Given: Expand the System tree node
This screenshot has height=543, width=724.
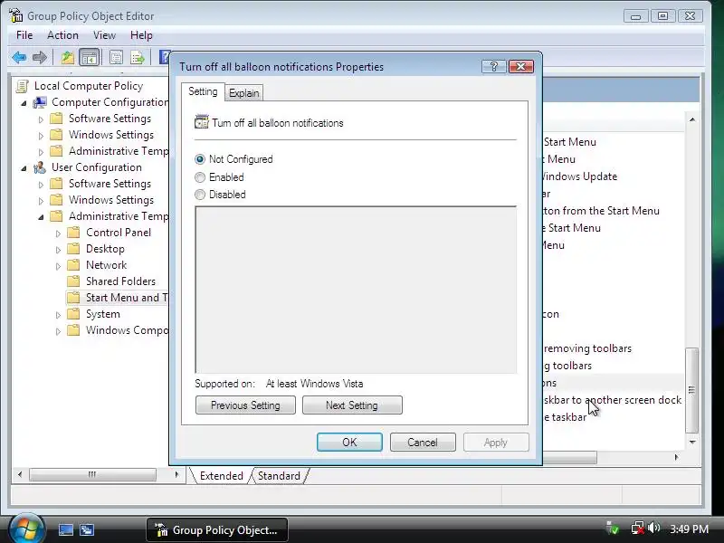Looking at the screenshot, I should 58,315.
